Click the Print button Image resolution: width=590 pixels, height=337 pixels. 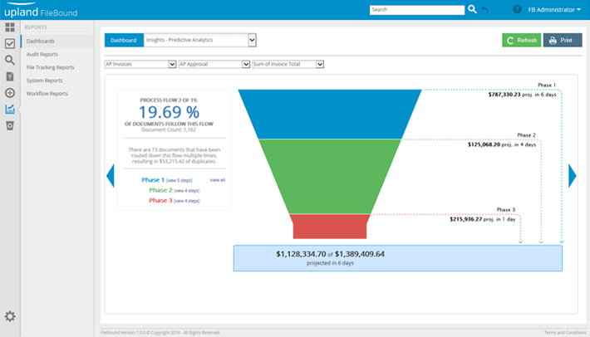click(x=562, y=40)
